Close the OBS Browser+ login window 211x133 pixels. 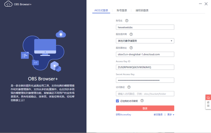[206, 4]
